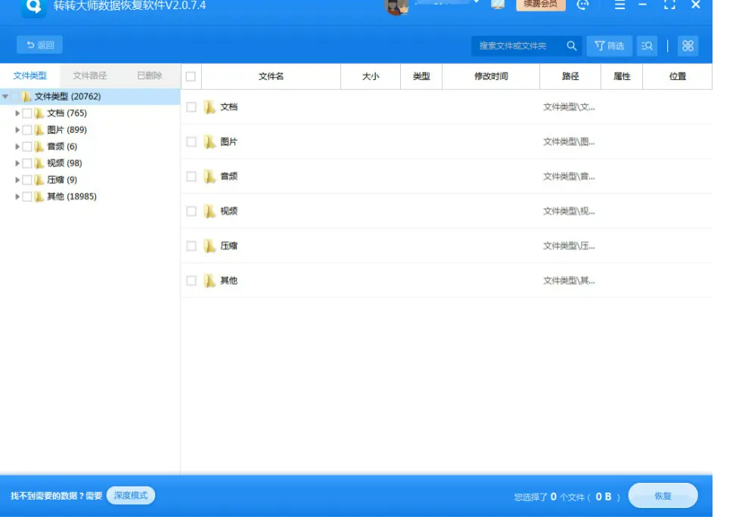
Task: Check the 图片 (899) tree checkbox
Action: (x=27, y=130)
